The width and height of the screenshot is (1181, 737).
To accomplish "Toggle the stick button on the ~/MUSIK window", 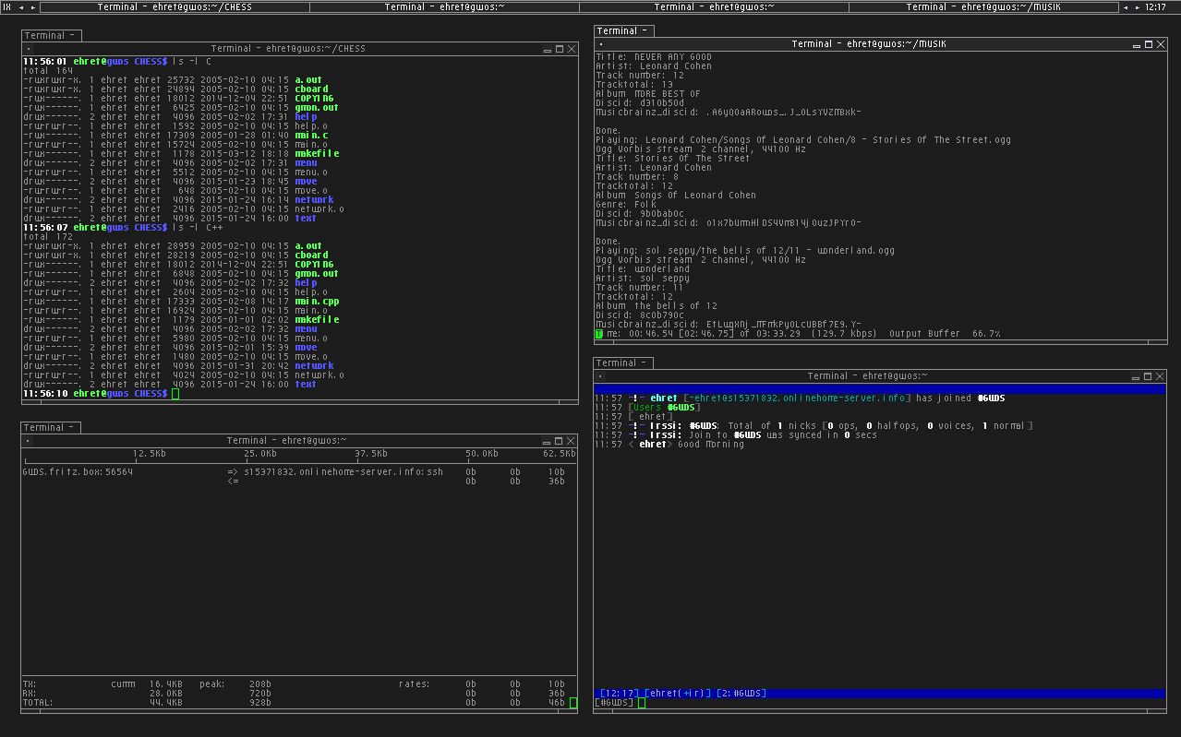I will (x=601, y=44).
